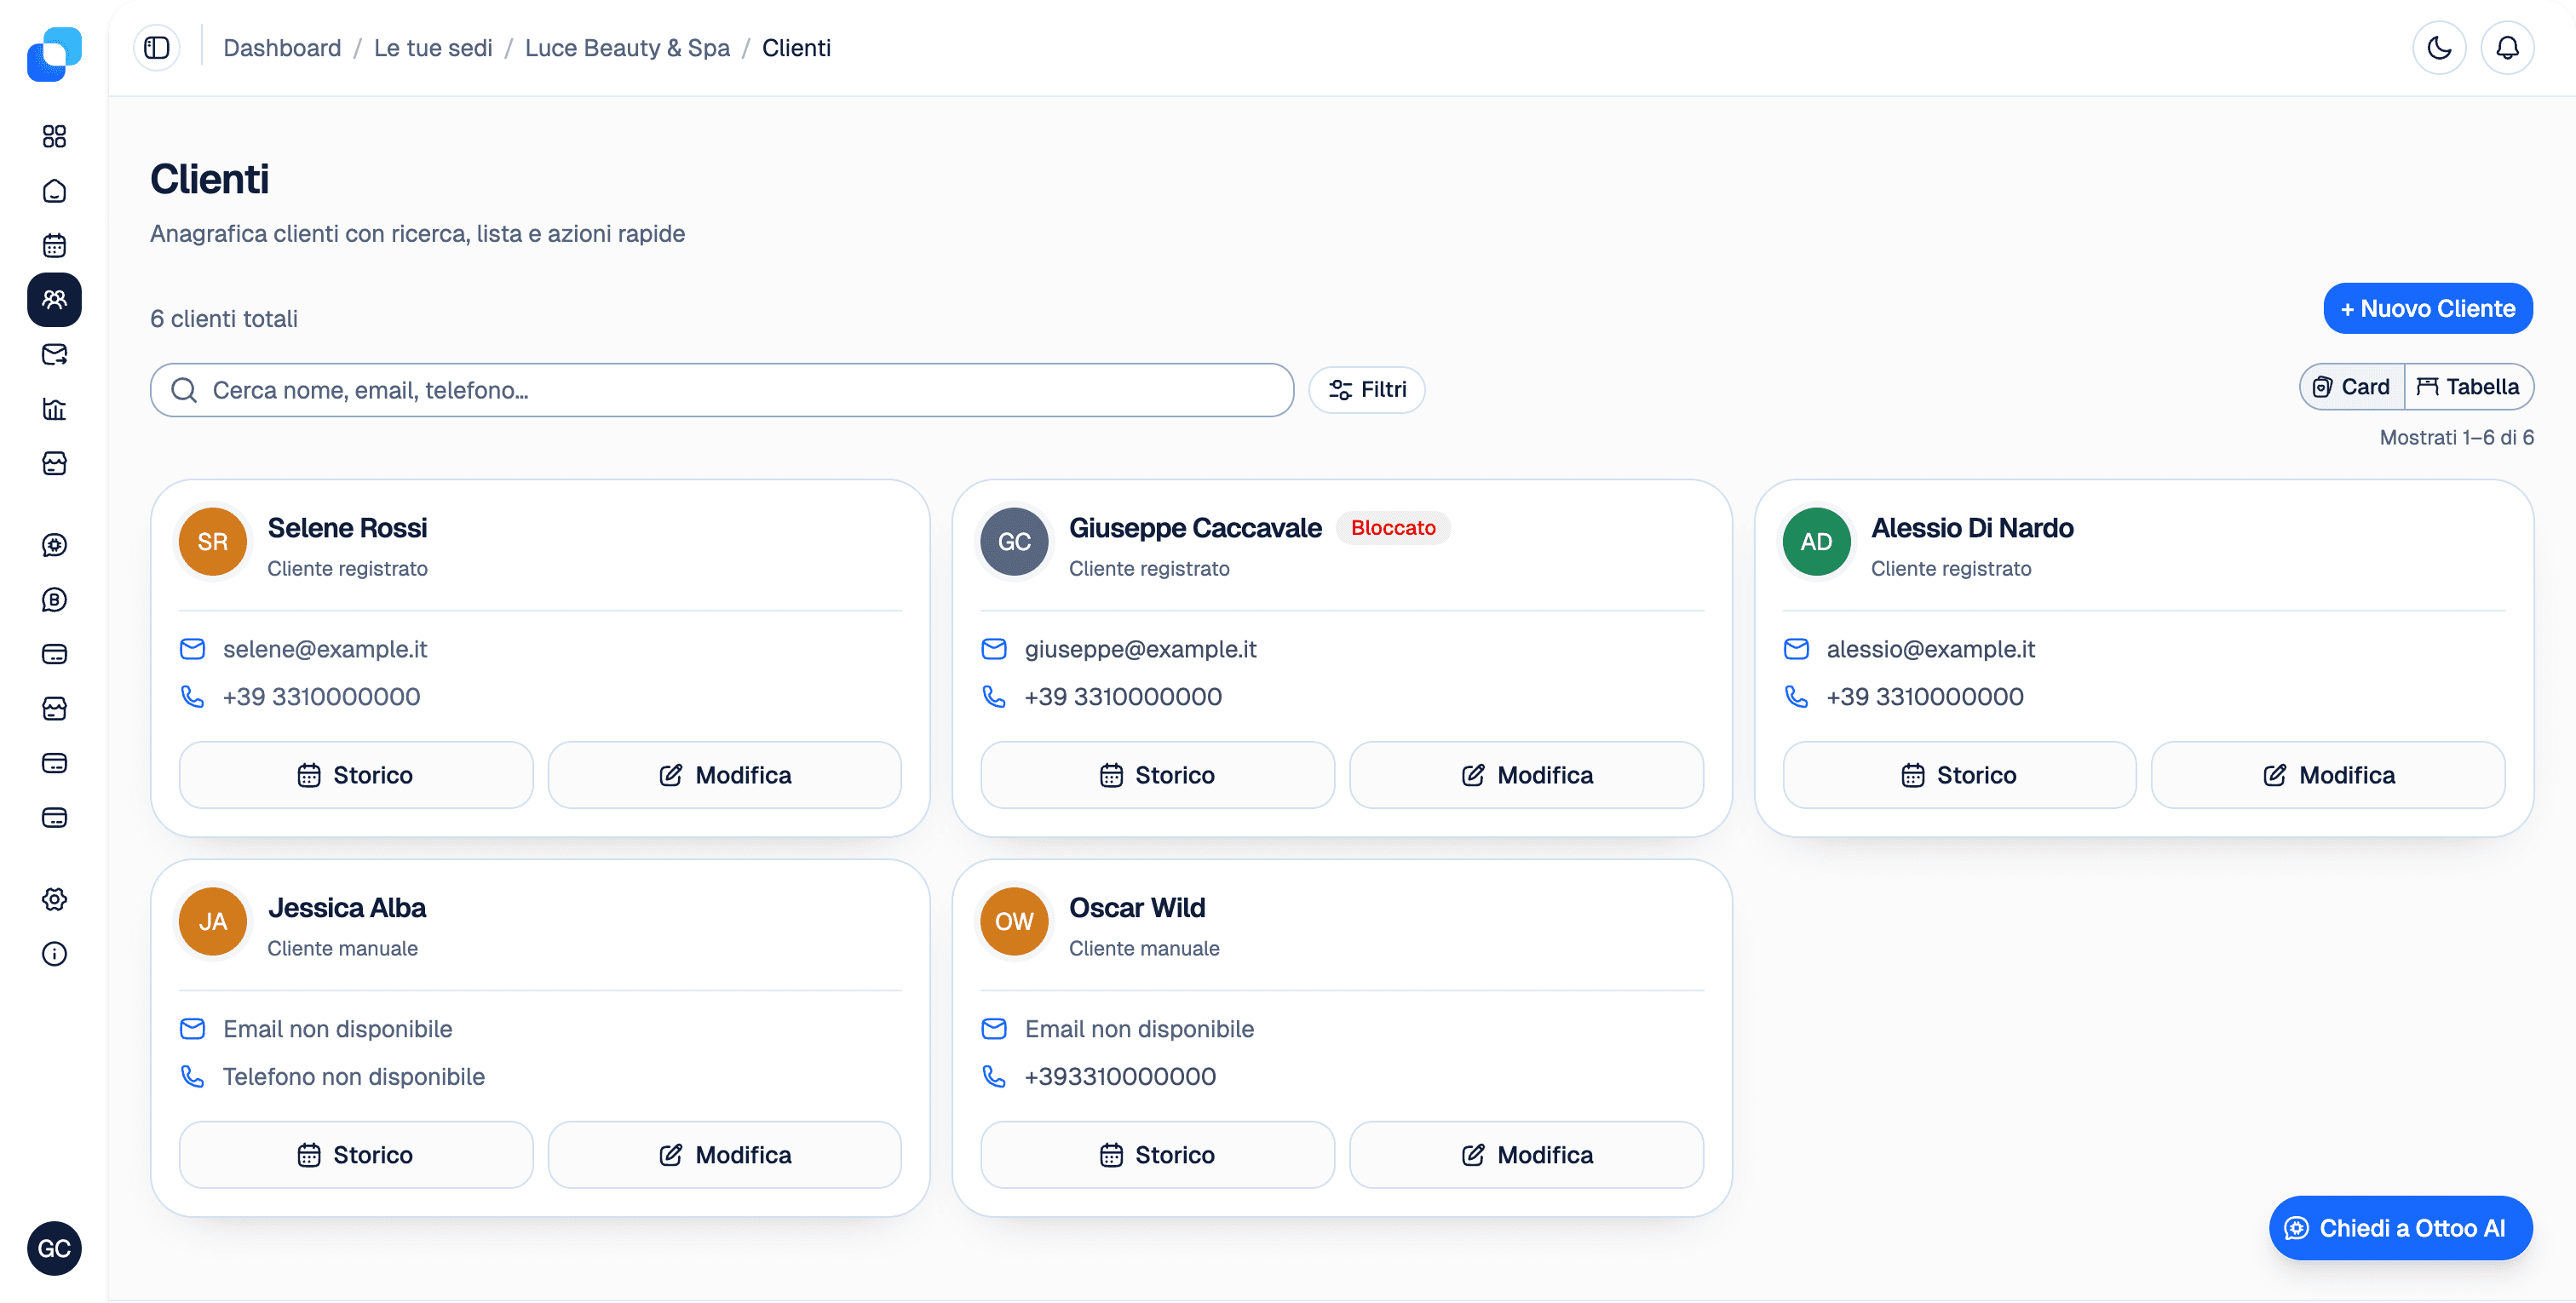This screenshot has height=1303, width=2576.
Task: Click the Jessica Alba name heading
Action: (346, 908)
